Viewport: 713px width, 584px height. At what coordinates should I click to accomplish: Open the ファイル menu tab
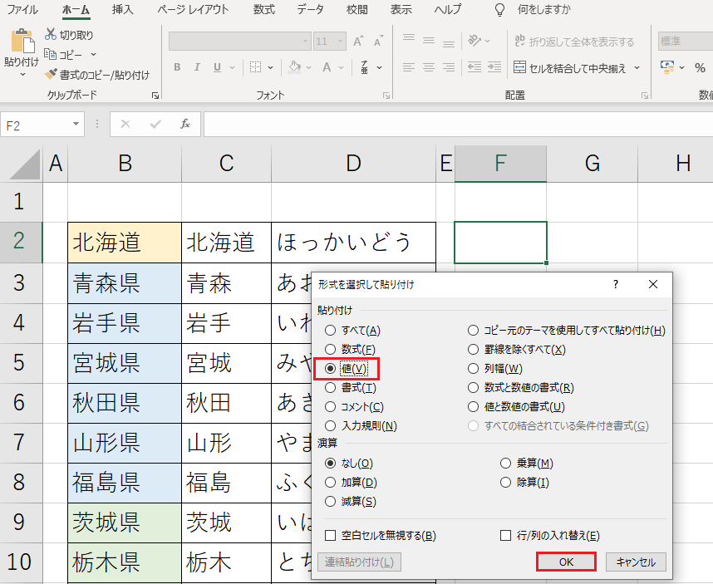22,9
